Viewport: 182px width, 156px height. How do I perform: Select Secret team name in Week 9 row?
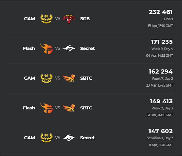click(87, 48)
